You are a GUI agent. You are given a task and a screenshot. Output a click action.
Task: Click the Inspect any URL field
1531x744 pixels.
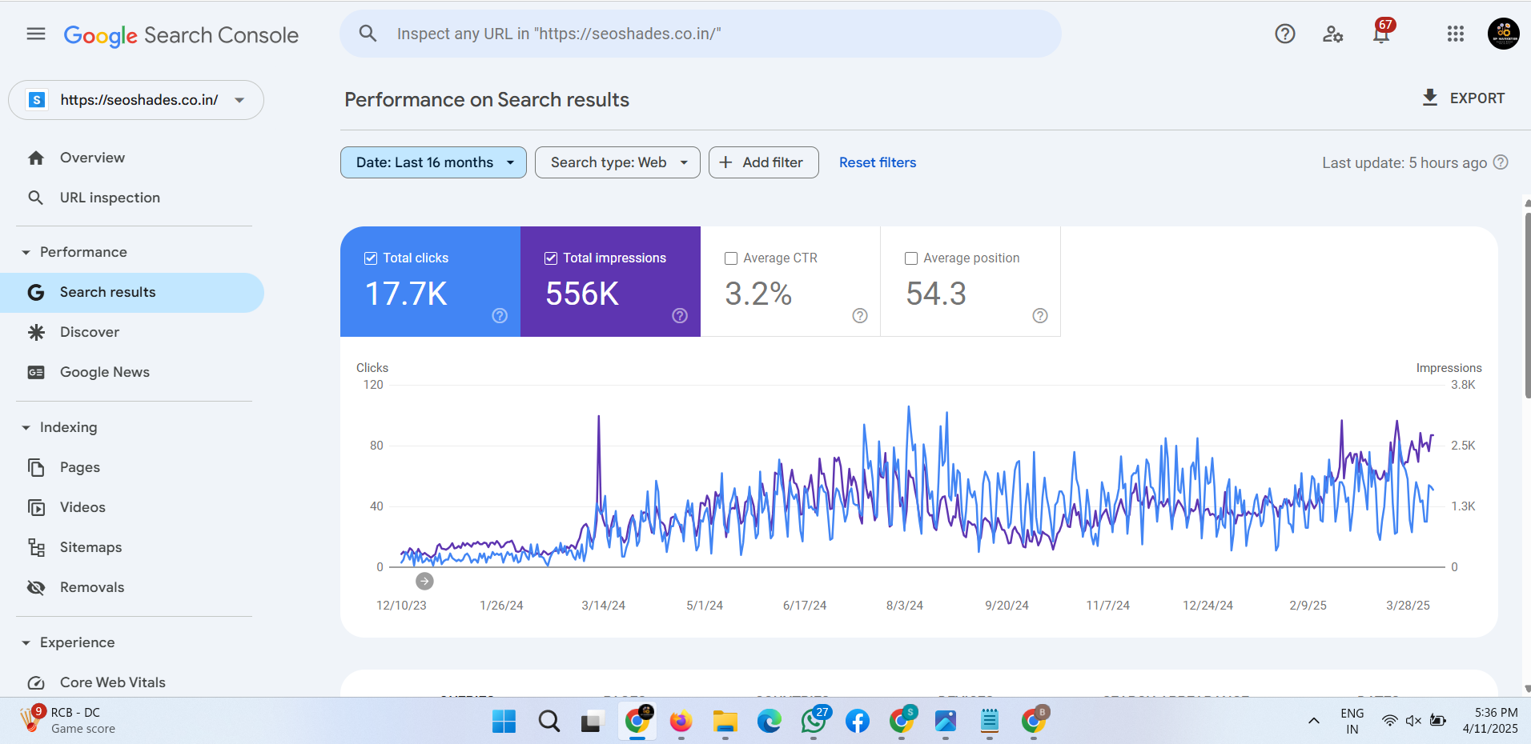701,34
